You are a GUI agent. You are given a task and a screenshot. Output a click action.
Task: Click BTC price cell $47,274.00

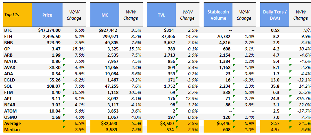coord(49,30)
